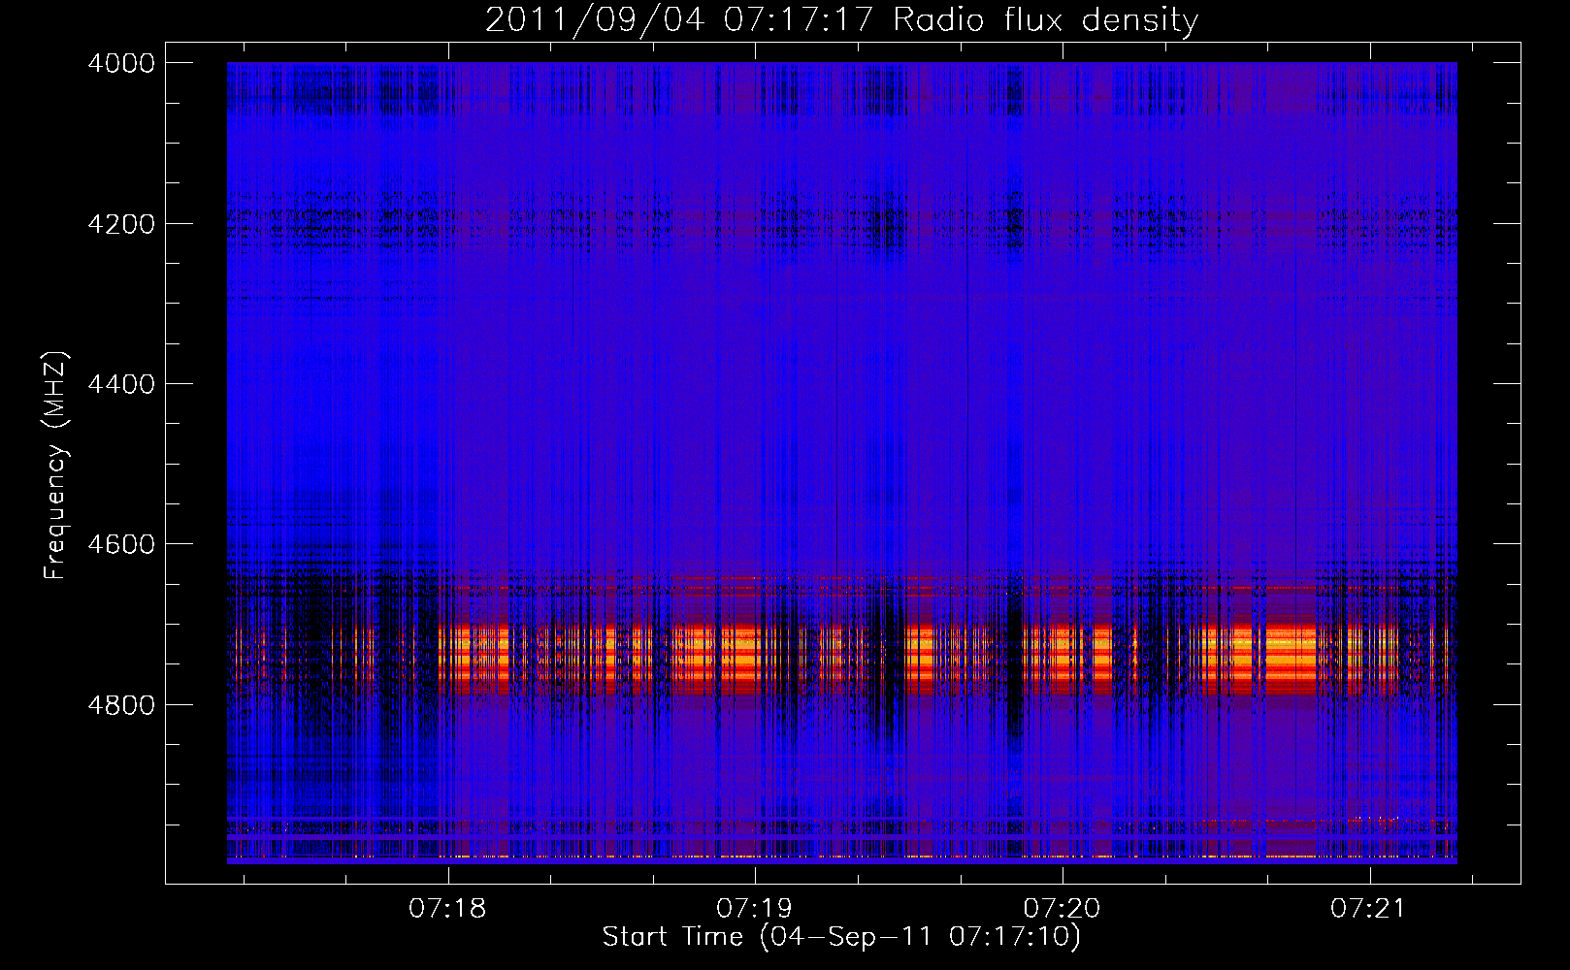This screenshot has height=970, width=1570.
Task: Click the 4200 frequency tick label
Action: [x=121, y=224]
